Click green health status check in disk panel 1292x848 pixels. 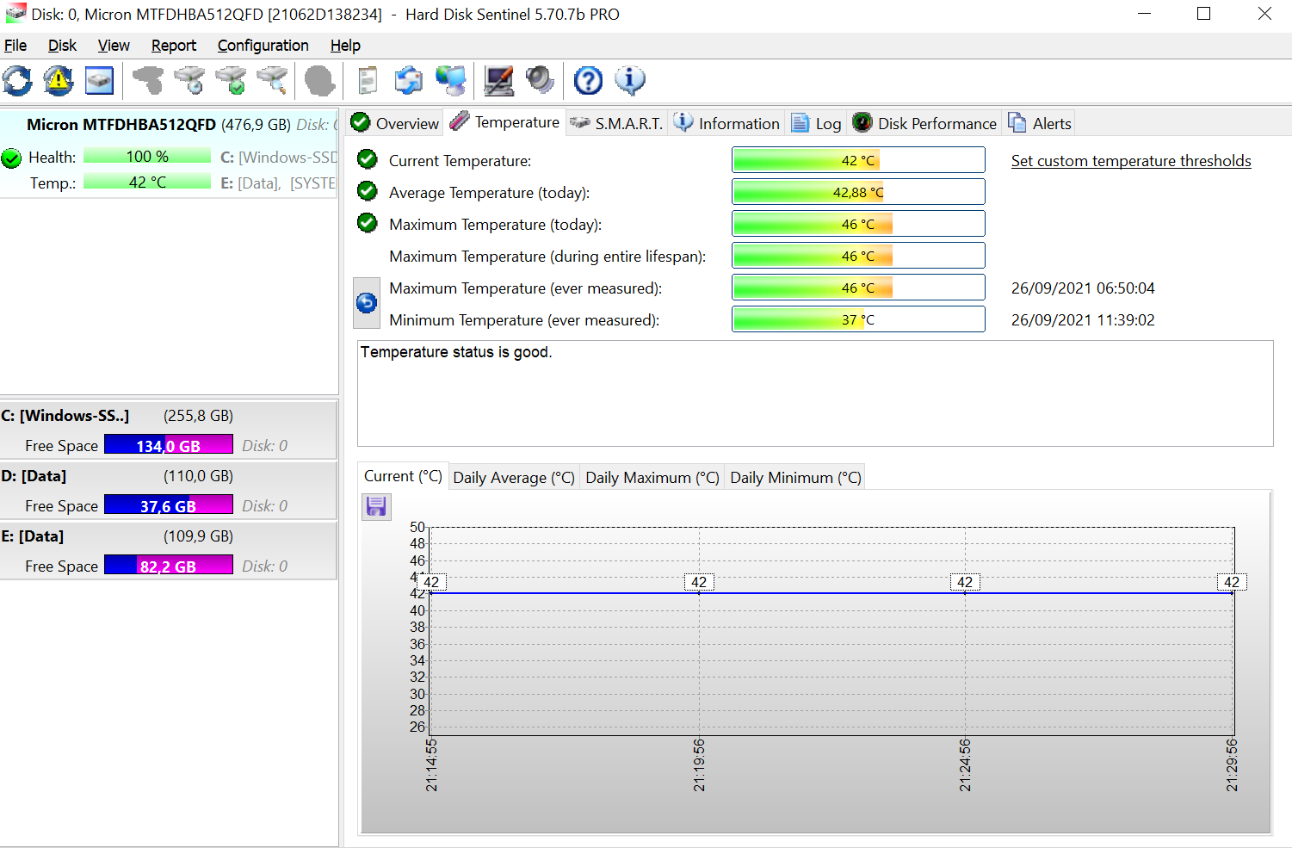pos(11,158)
